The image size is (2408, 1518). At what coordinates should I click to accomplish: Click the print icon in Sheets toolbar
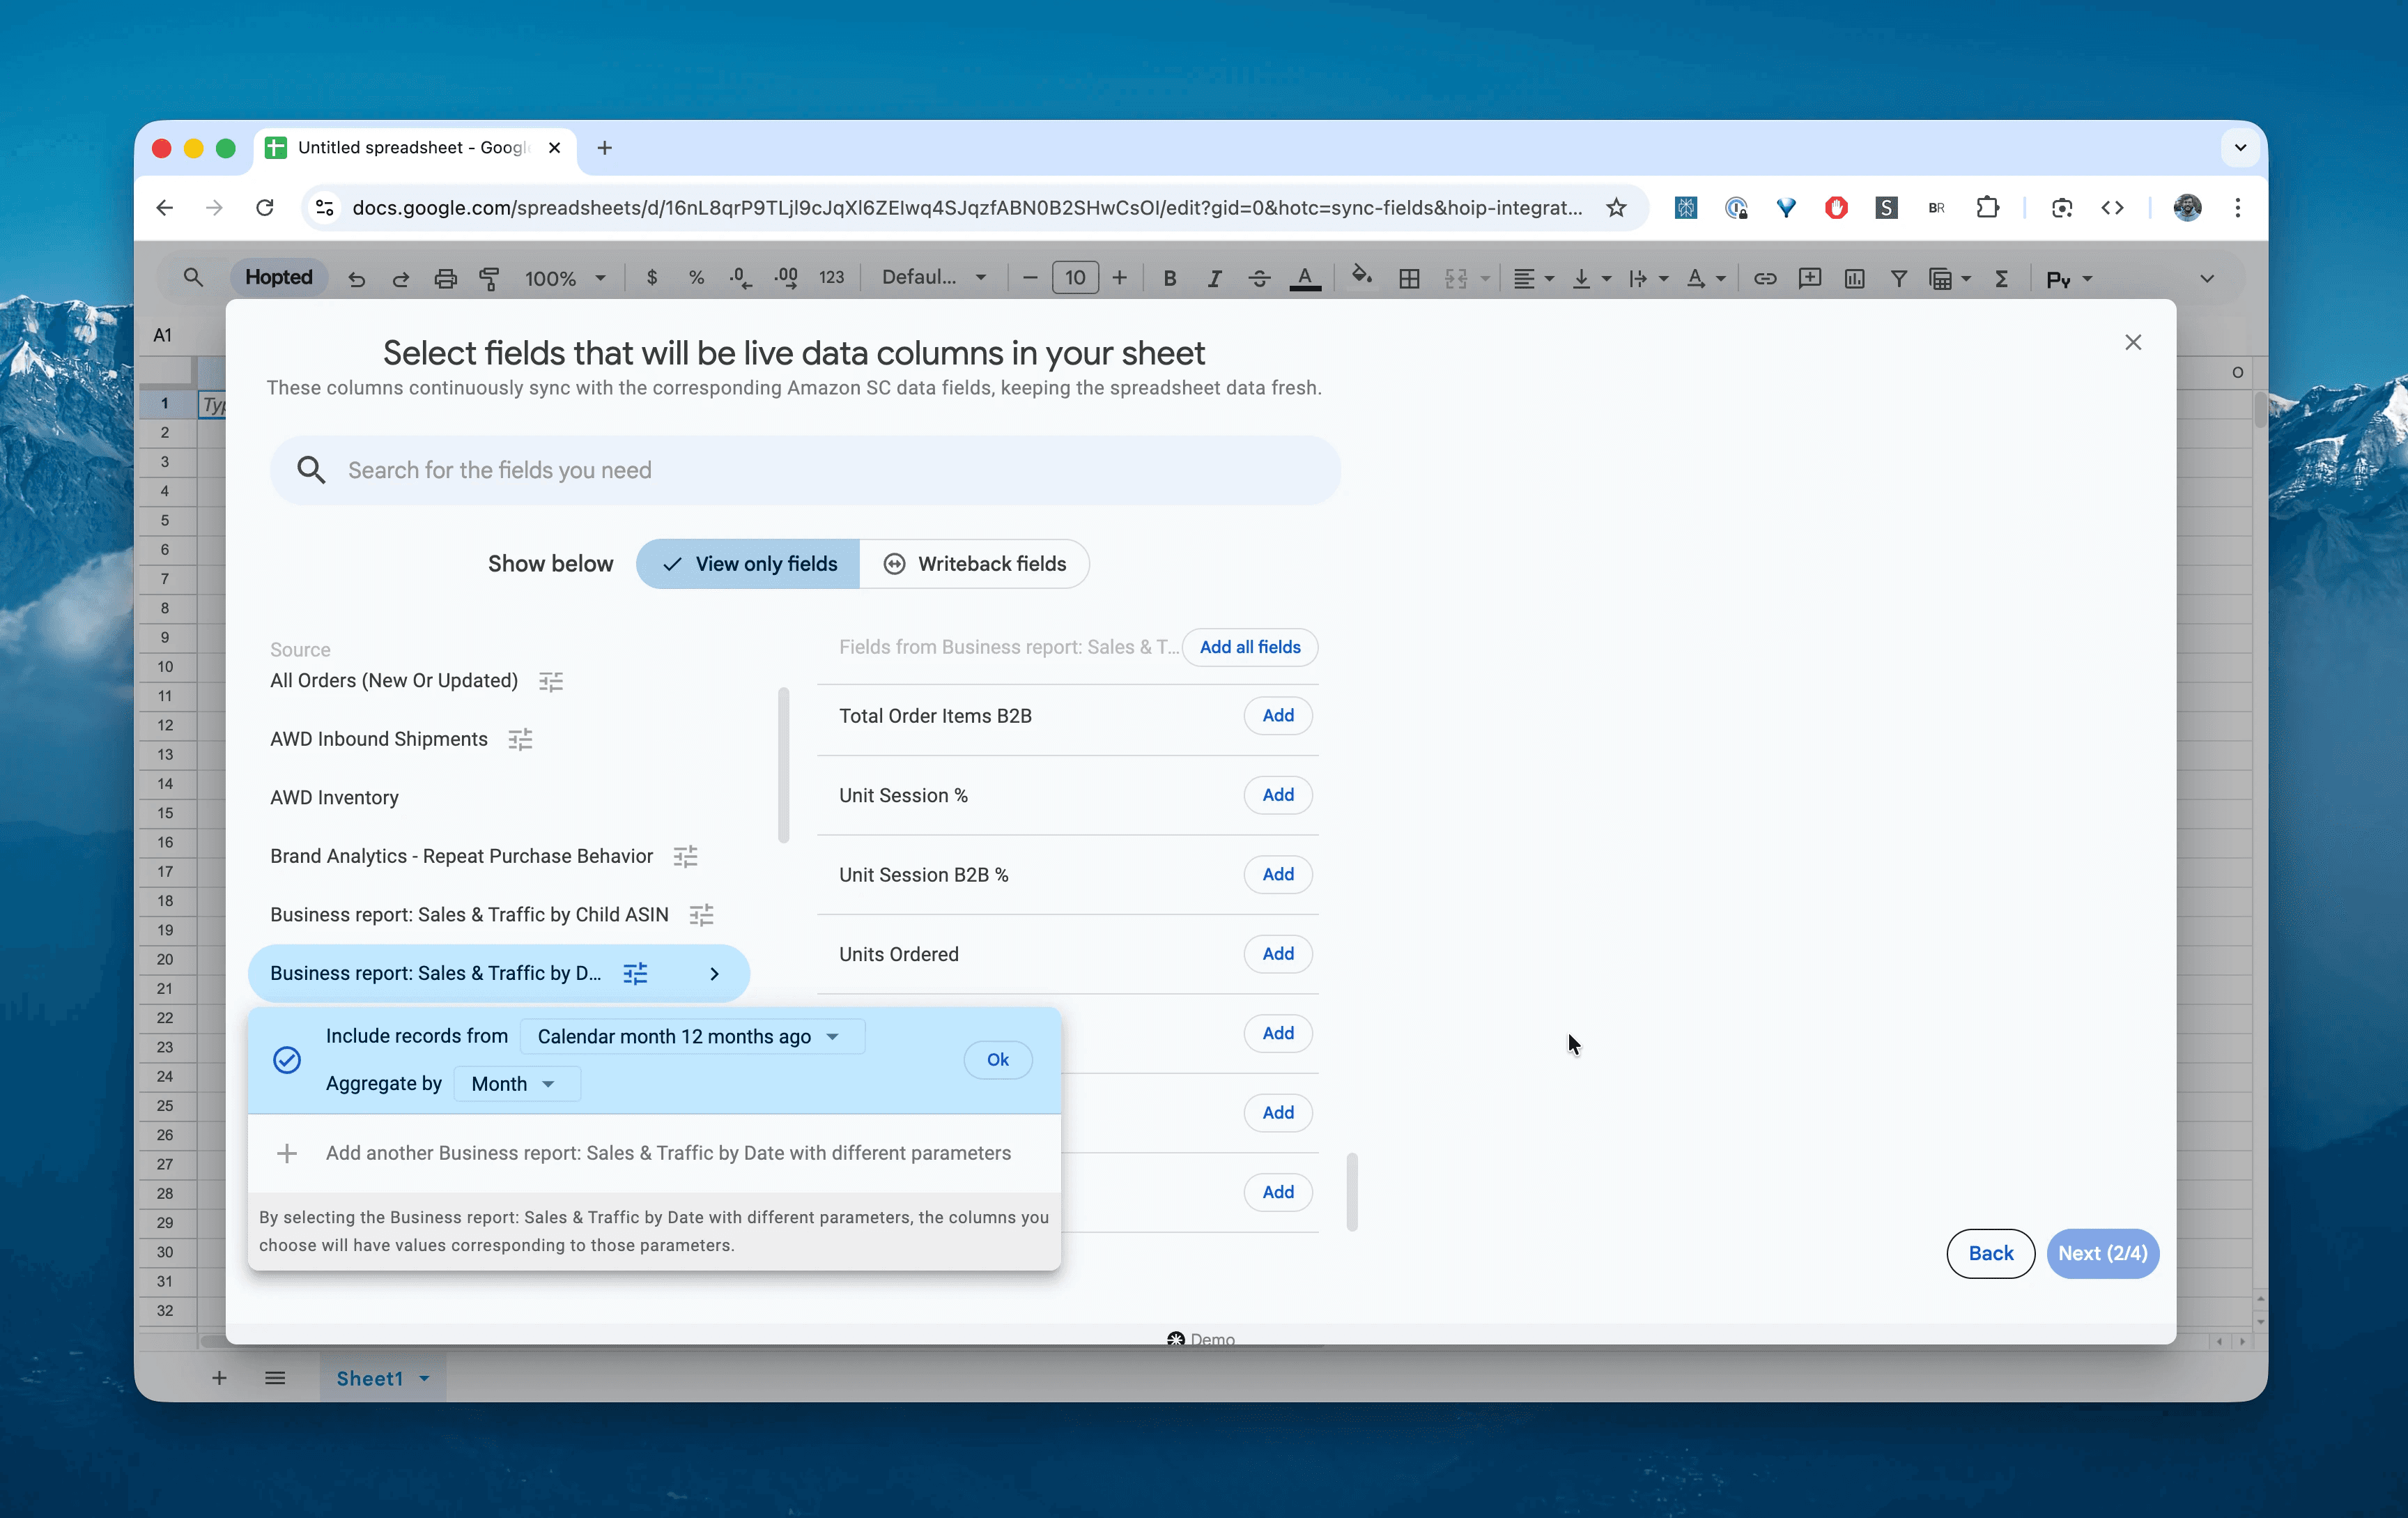pos(445,279)
